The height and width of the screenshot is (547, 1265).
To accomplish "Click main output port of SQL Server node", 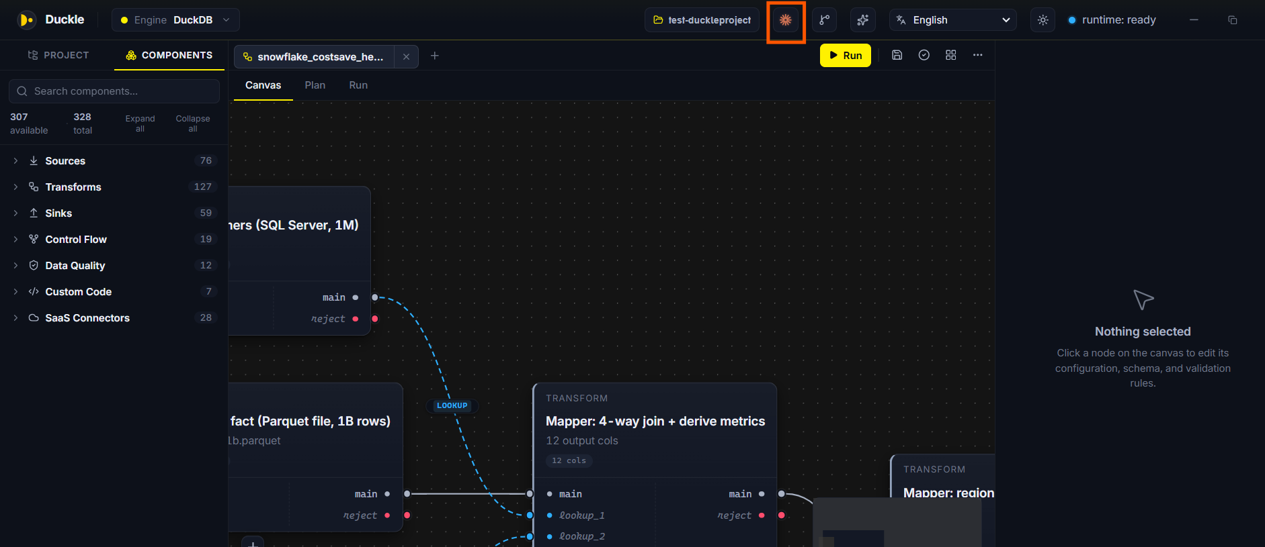I will coord(375,297).
